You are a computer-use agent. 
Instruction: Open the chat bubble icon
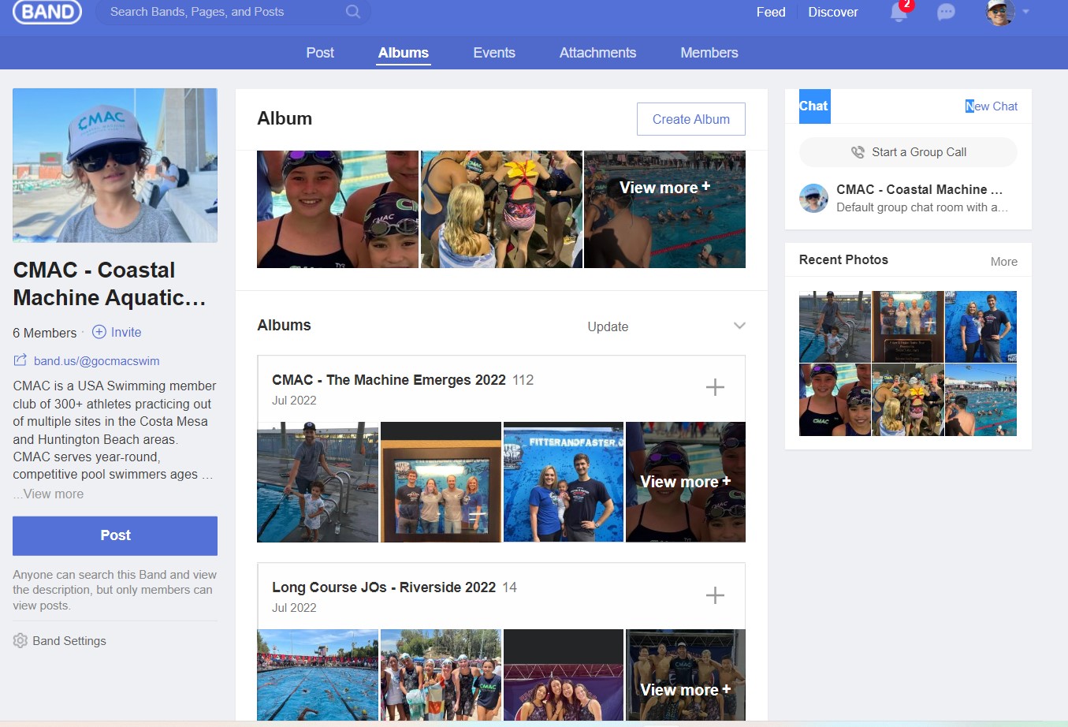point(946,13)
